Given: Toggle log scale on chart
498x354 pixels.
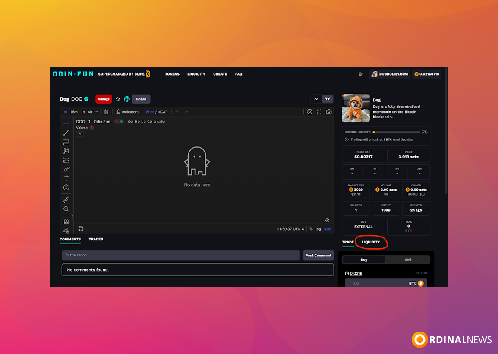Looking at the screenshot, I should pos(318,229).
